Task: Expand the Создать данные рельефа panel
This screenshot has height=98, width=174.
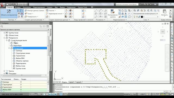Action: click(34, 20)
